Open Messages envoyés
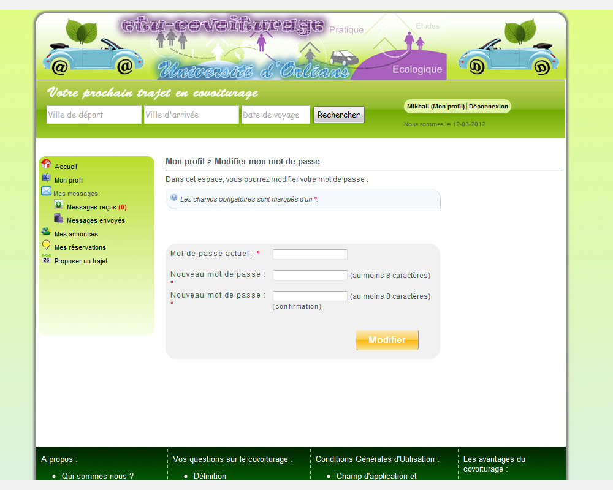The height and width of the screenshot is (490, 613). pyautogui.click(x=96, y=221)
